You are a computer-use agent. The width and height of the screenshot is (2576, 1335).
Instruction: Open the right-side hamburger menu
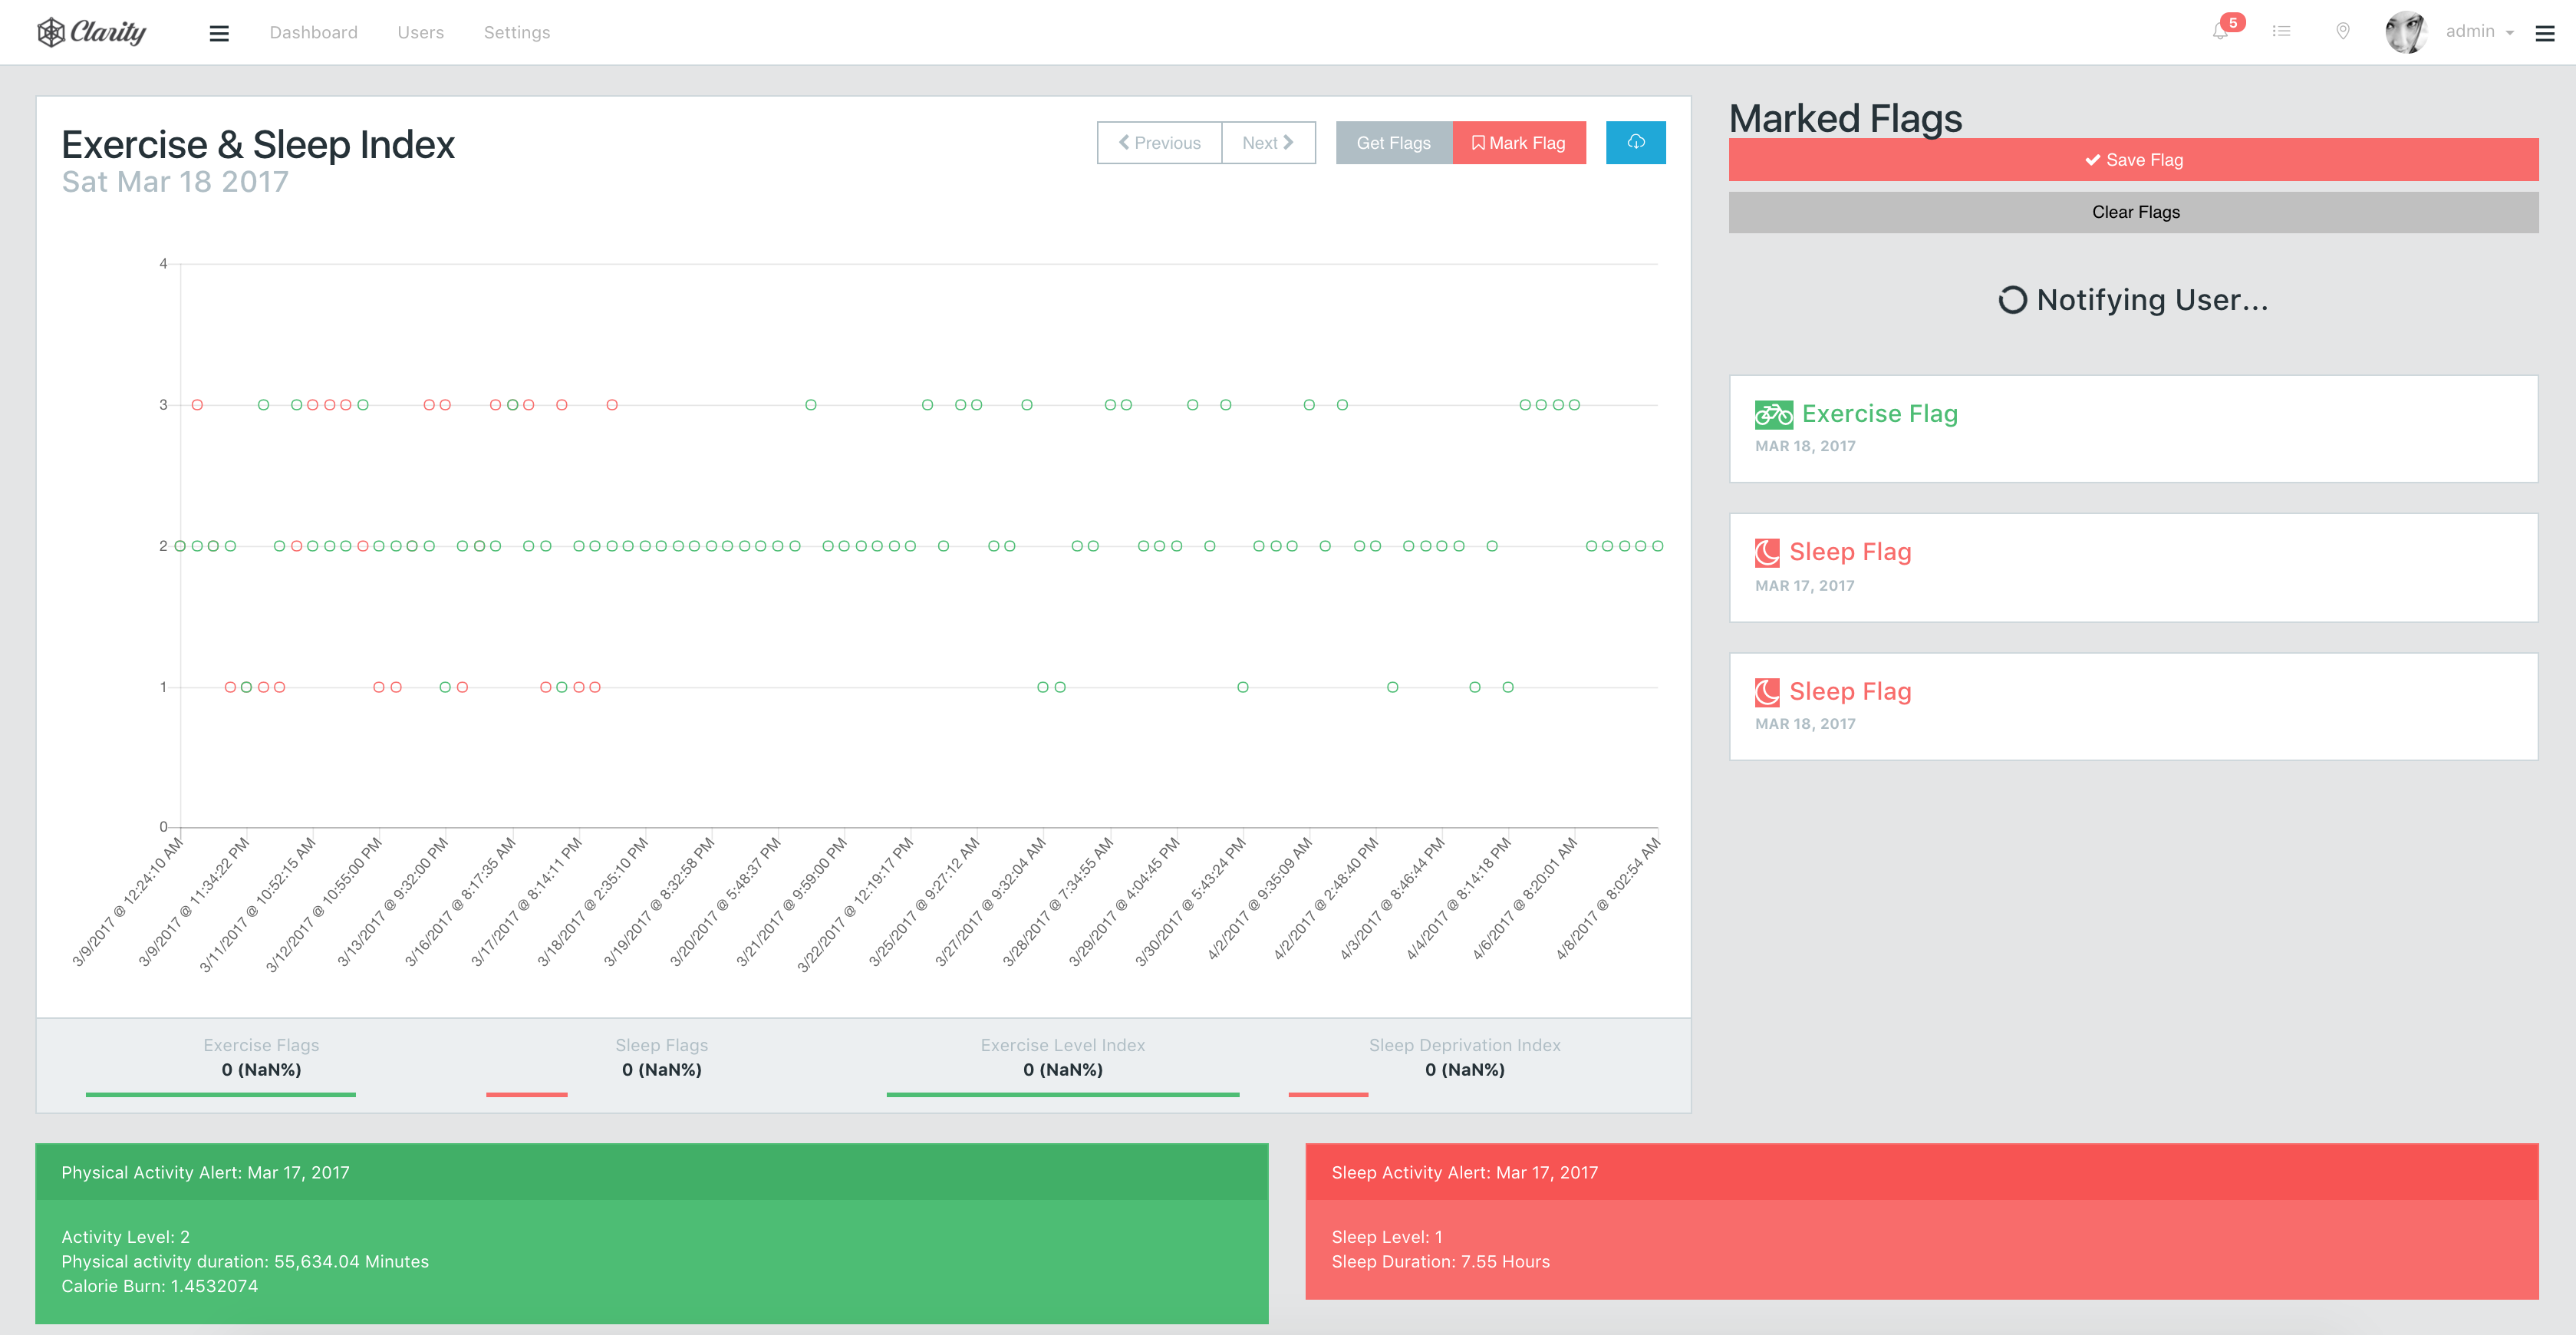click(2545, 34)
